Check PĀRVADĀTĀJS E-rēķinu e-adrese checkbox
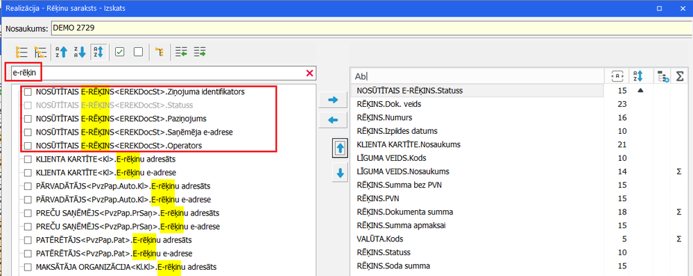Viewport: 693px width, 276px height. 28,200
